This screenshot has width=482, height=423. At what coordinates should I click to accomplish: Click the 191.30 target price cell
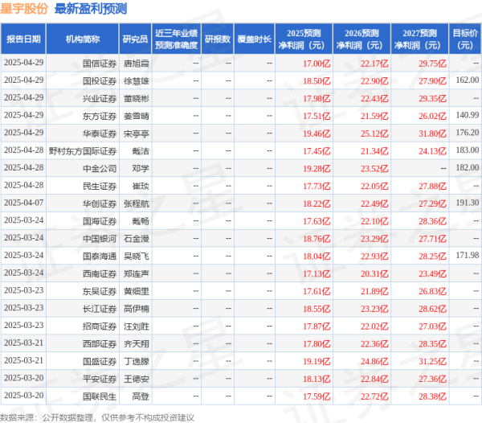tap(466, 203)
